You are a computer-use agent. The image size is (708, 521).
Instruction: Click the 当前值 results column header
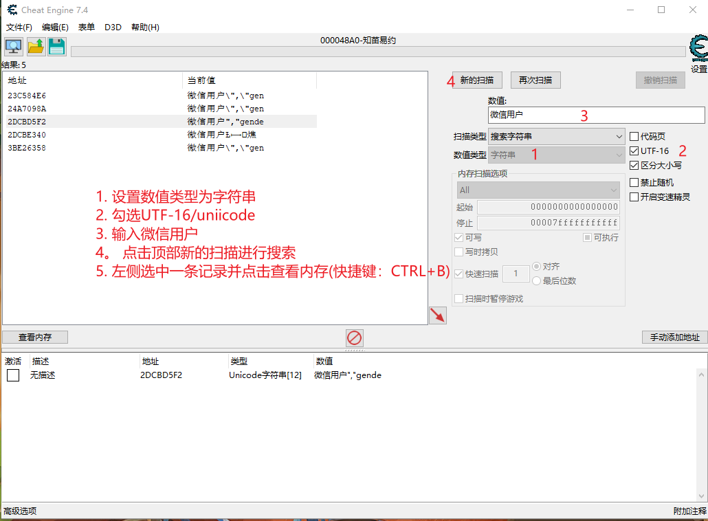point(250,80)
